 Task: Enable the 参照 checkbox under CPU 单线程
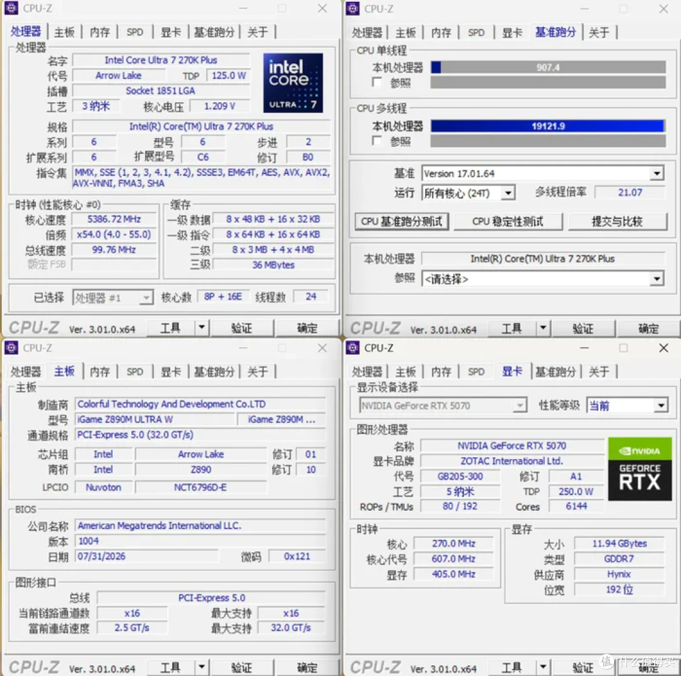click(377, 82)
